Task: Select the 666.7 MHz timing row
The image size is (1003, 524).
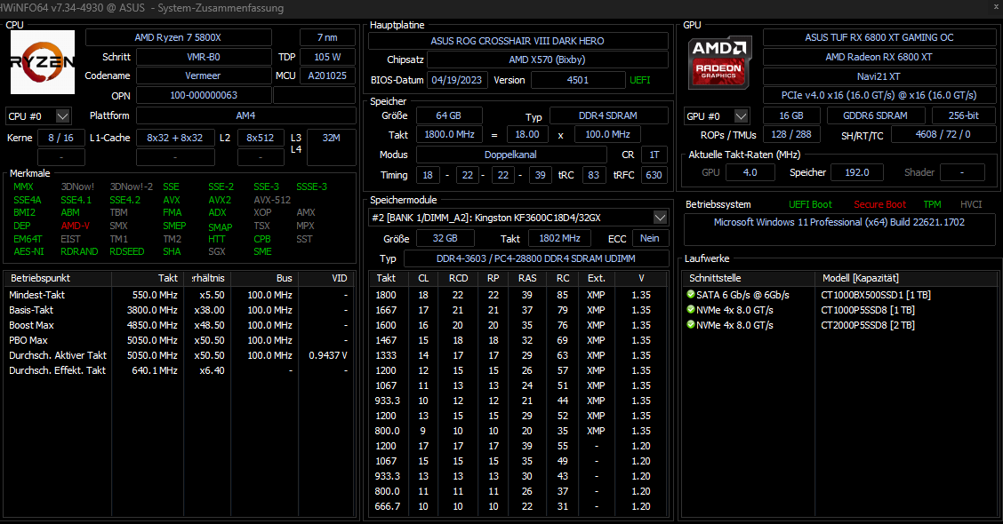Action: [x=518, y=506]
